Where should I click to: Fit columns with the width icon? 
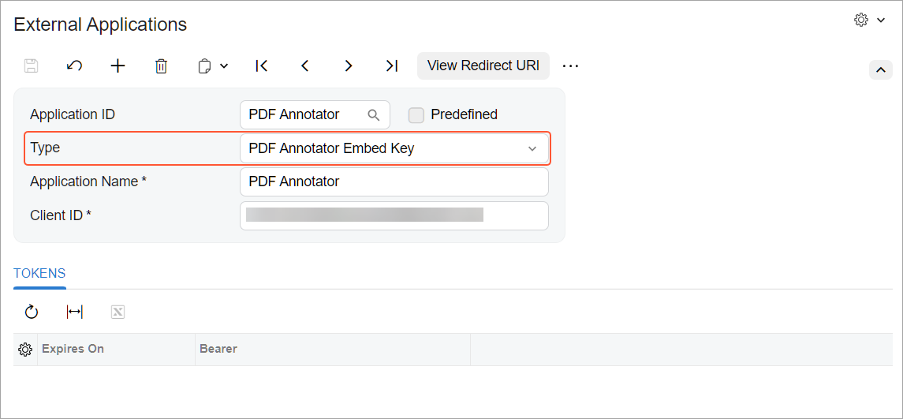(75, 312)
